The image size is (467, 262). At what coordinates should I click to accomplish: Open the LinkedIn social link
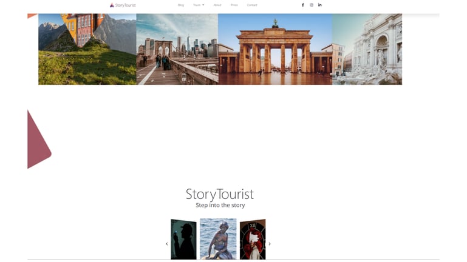click(320, 5)
